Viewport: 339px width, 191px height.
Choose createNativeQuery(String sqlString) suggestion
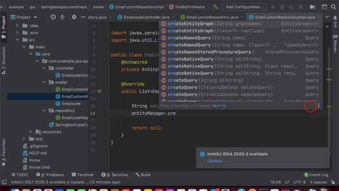pyautogui.click(x=240, y=59)
